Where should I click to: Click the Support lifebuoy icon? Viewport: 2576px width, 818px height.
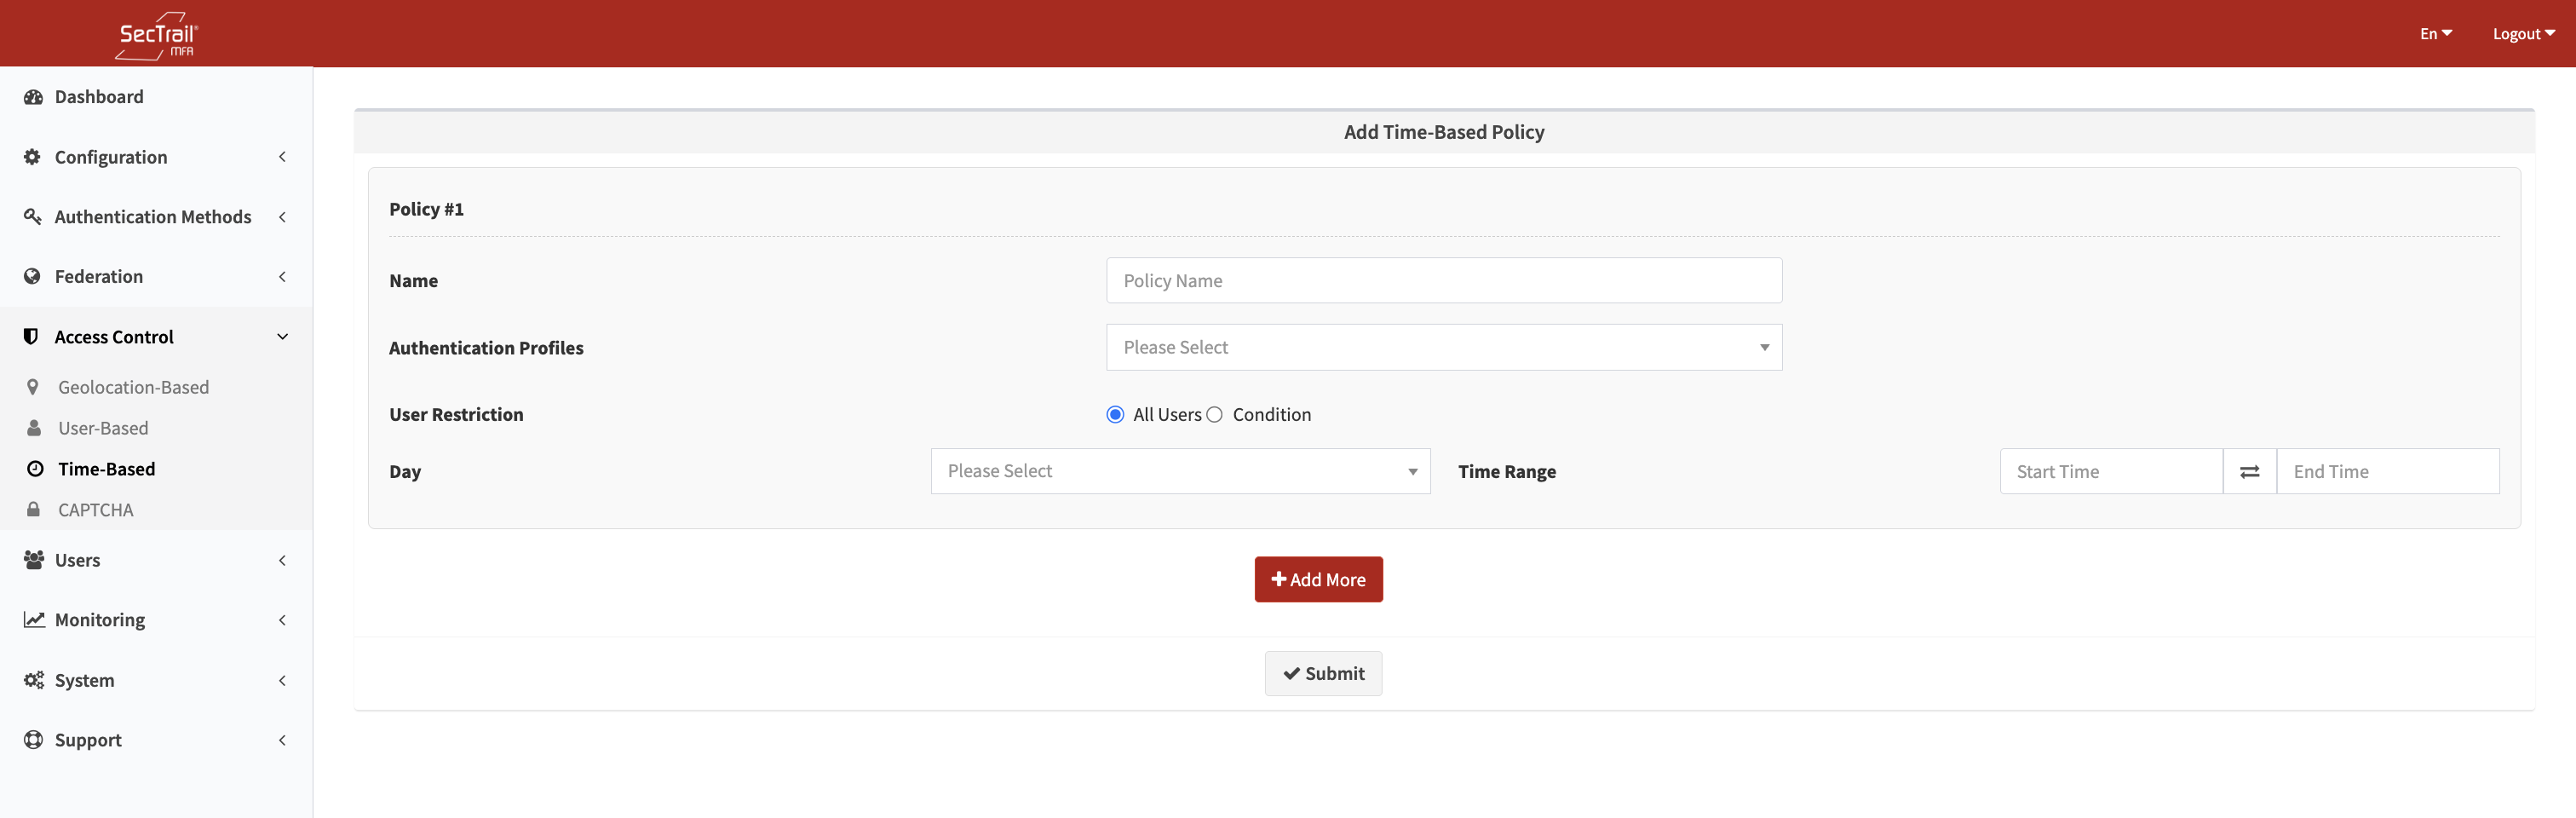click(34, 740)
